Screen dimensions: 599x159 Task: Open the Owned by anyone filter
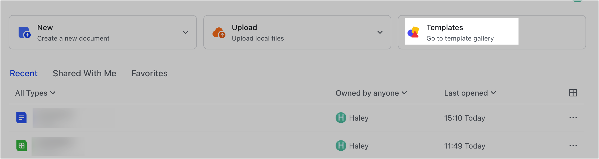pos(371,93)
